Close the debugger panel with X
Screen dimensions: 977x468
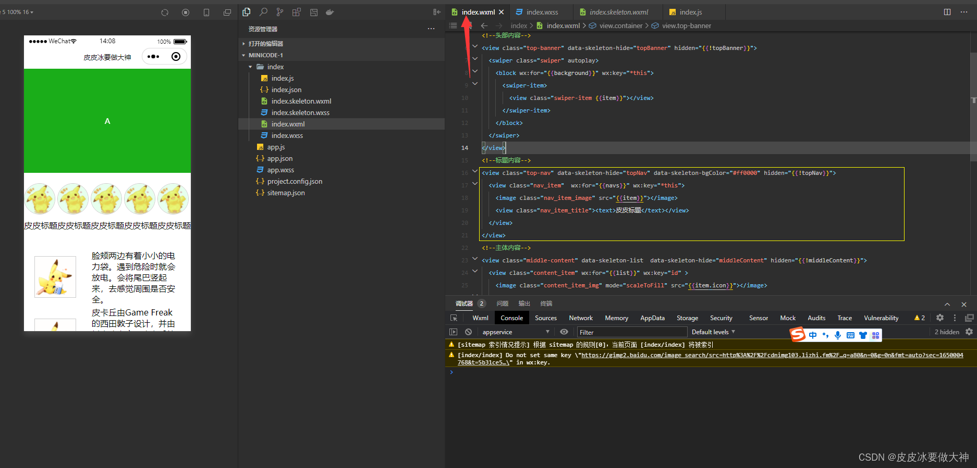coord(964,304)
